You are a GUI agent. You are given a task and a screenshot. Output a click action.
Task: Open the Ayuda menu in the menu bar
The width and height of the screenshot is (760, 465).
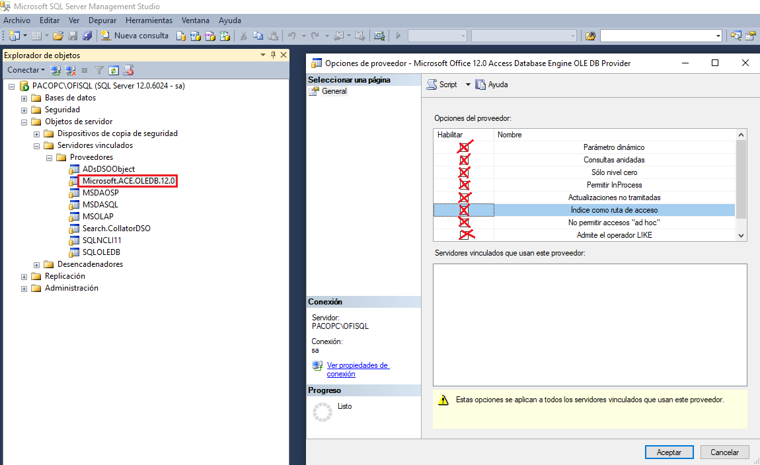point(230,20)
